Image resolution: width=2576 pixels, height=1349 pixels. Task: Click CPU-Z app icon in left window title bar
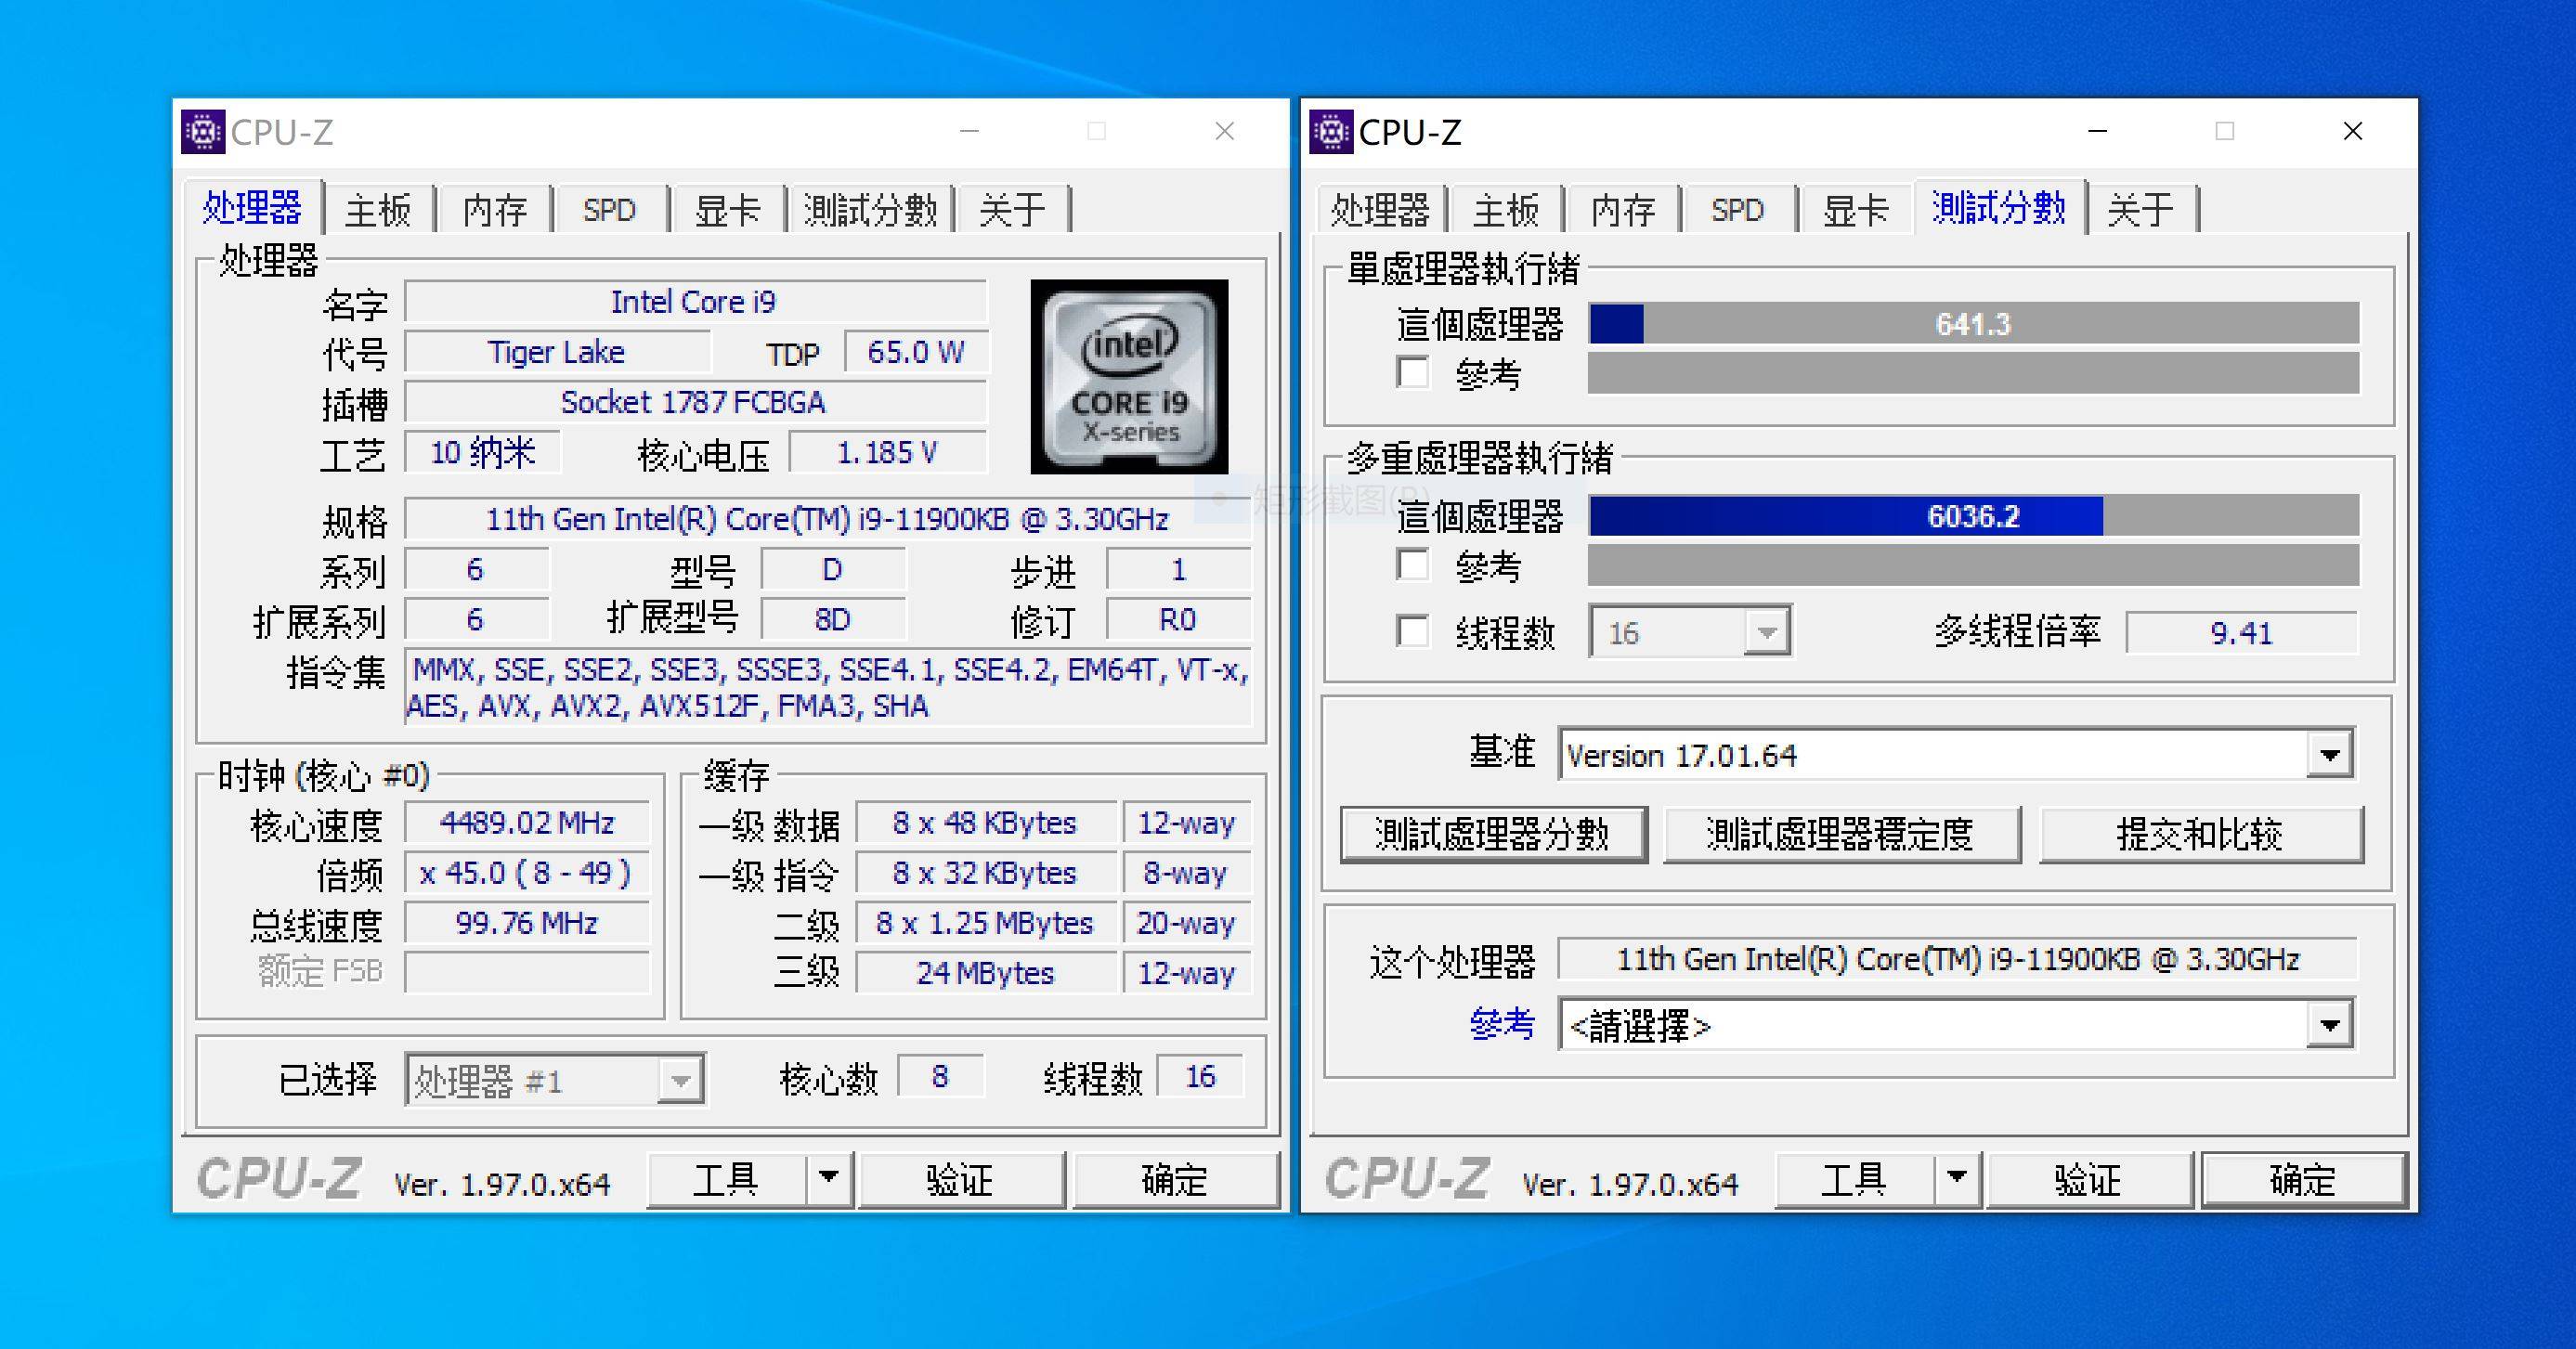[x=203, y=132]
